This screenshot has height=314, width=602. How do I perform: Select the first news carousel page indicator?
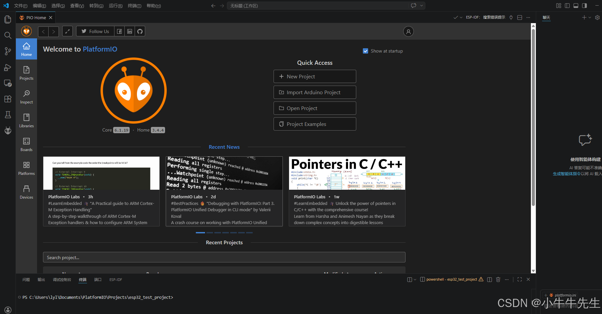pyautogui.click(x=200, y=233)
